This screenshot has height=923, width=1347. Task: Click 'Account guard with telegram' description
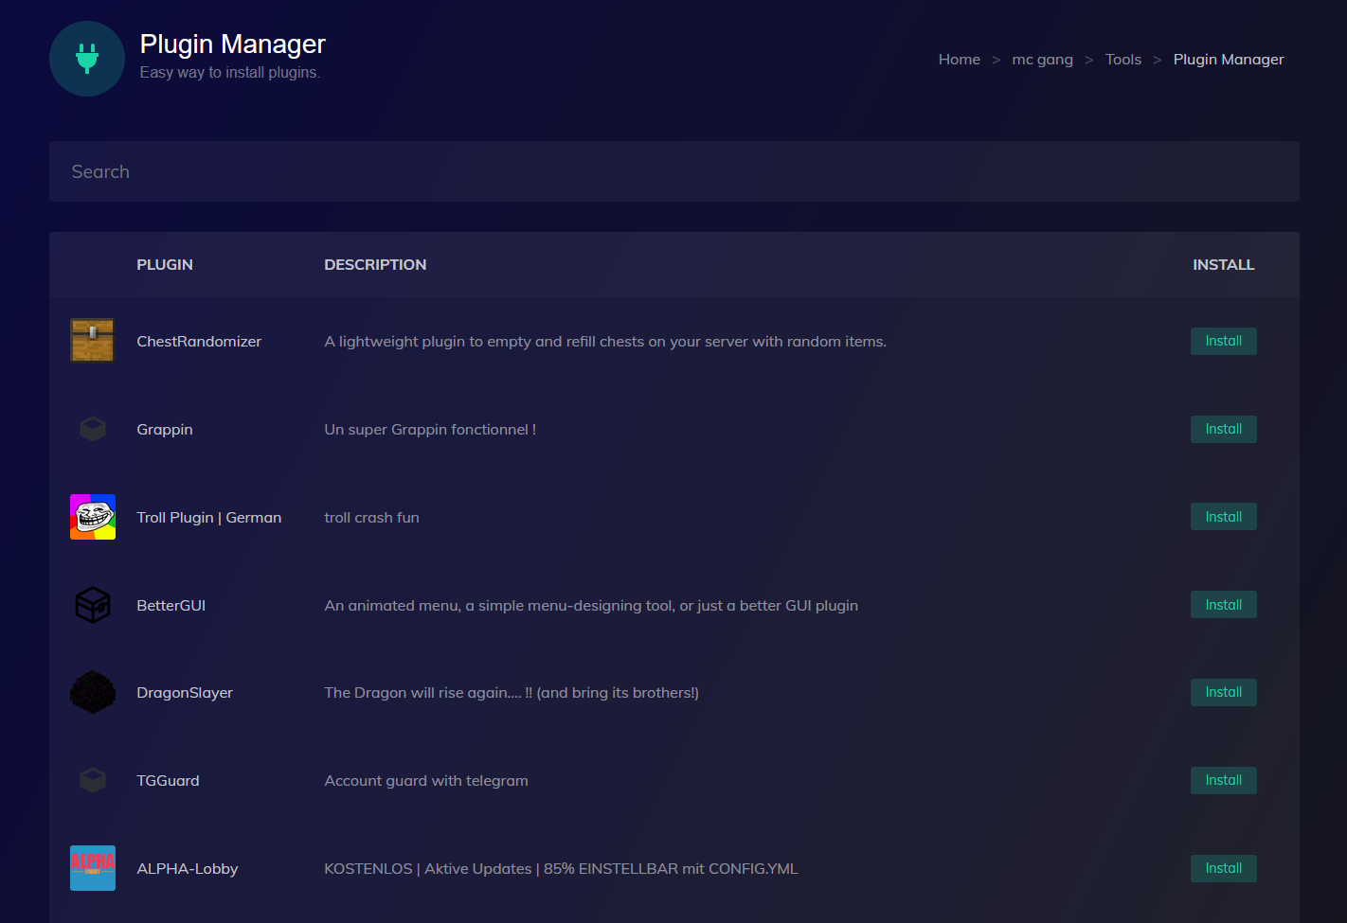tap(426, 781)
